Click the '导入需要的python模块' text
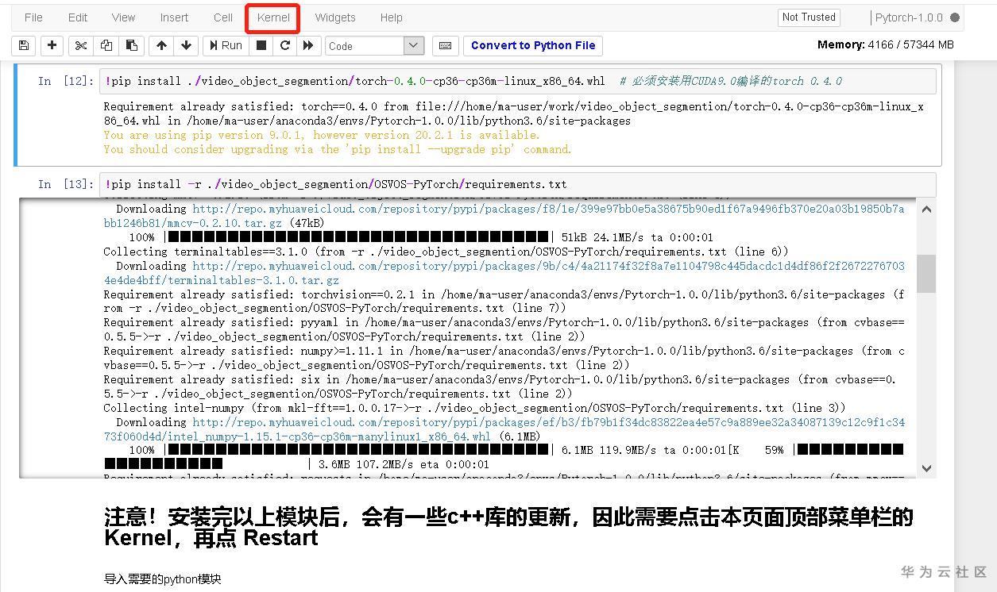 [162, 579]
